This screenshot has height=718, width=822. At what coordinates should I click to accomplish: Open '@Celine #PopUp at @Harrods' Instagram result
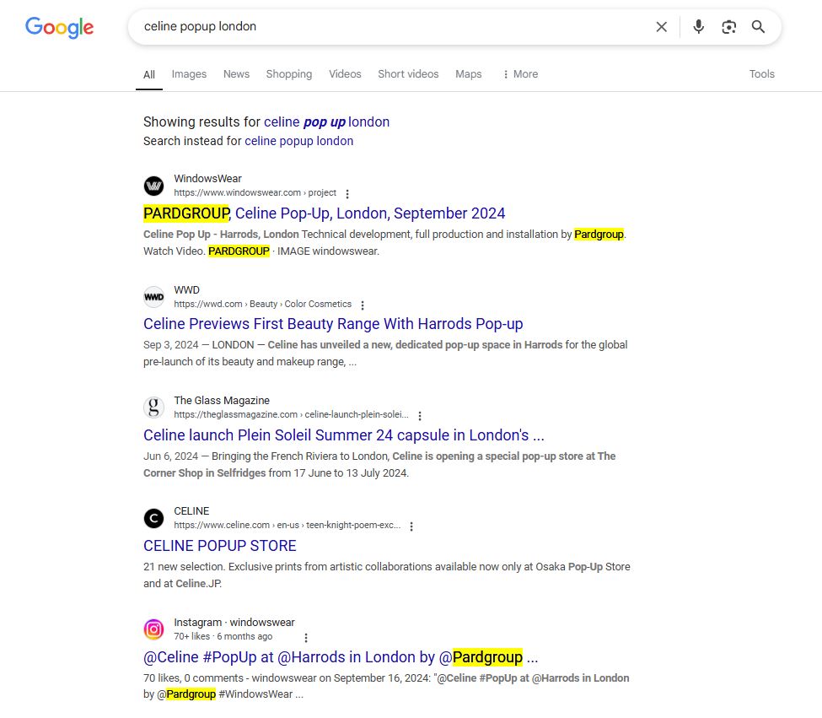click(x=341, y=657)
